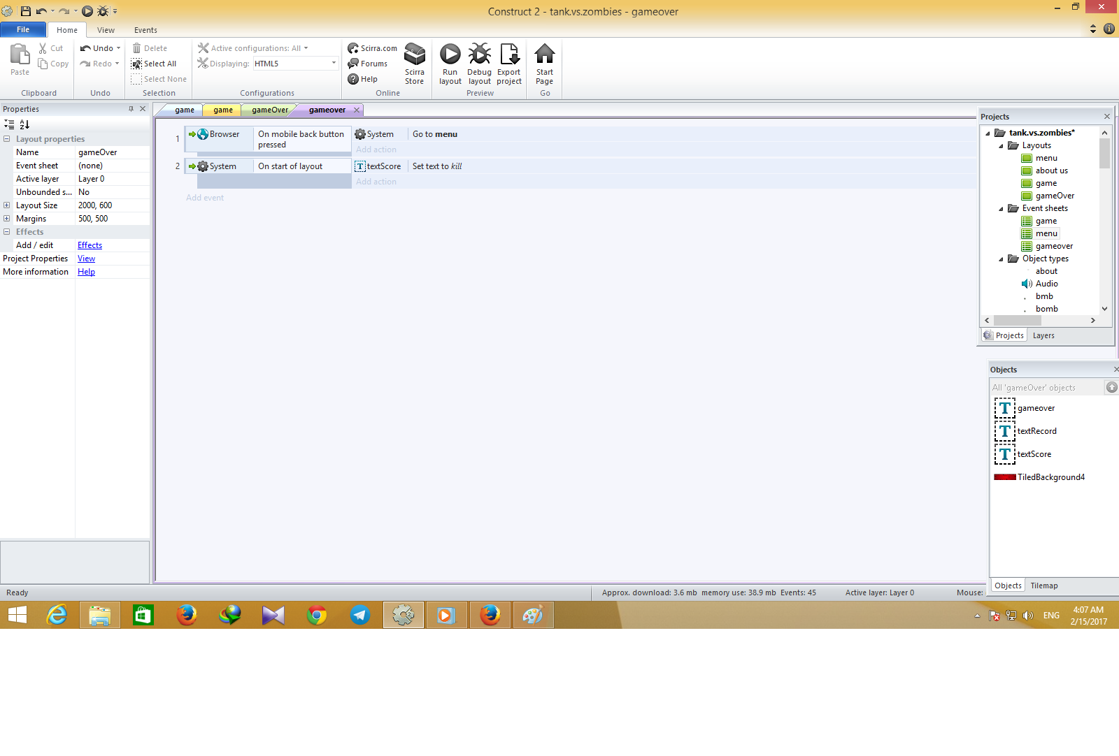The width and height of the screenshot is (1119, 756).
Task: Open the Redo dropdown arrow
Action: point(117,64)
